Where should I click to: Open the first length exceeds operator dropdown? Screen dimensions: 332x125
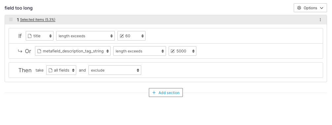tap(85, 36)
